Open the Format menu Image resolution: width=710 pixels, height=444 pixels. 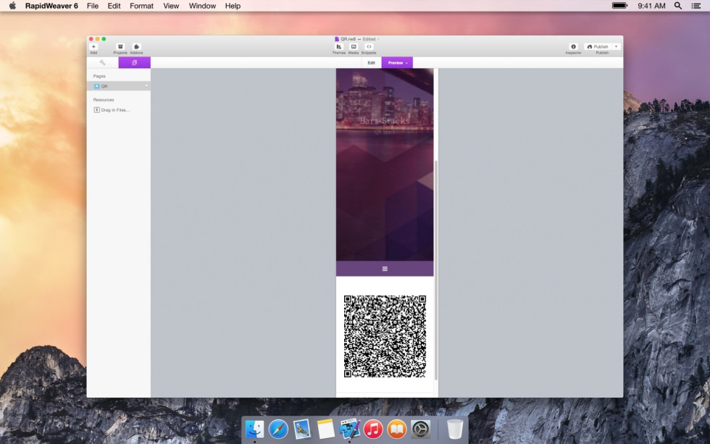point(142,6)
